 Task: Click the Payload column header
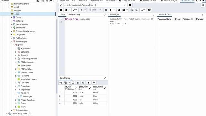(200, 19)
